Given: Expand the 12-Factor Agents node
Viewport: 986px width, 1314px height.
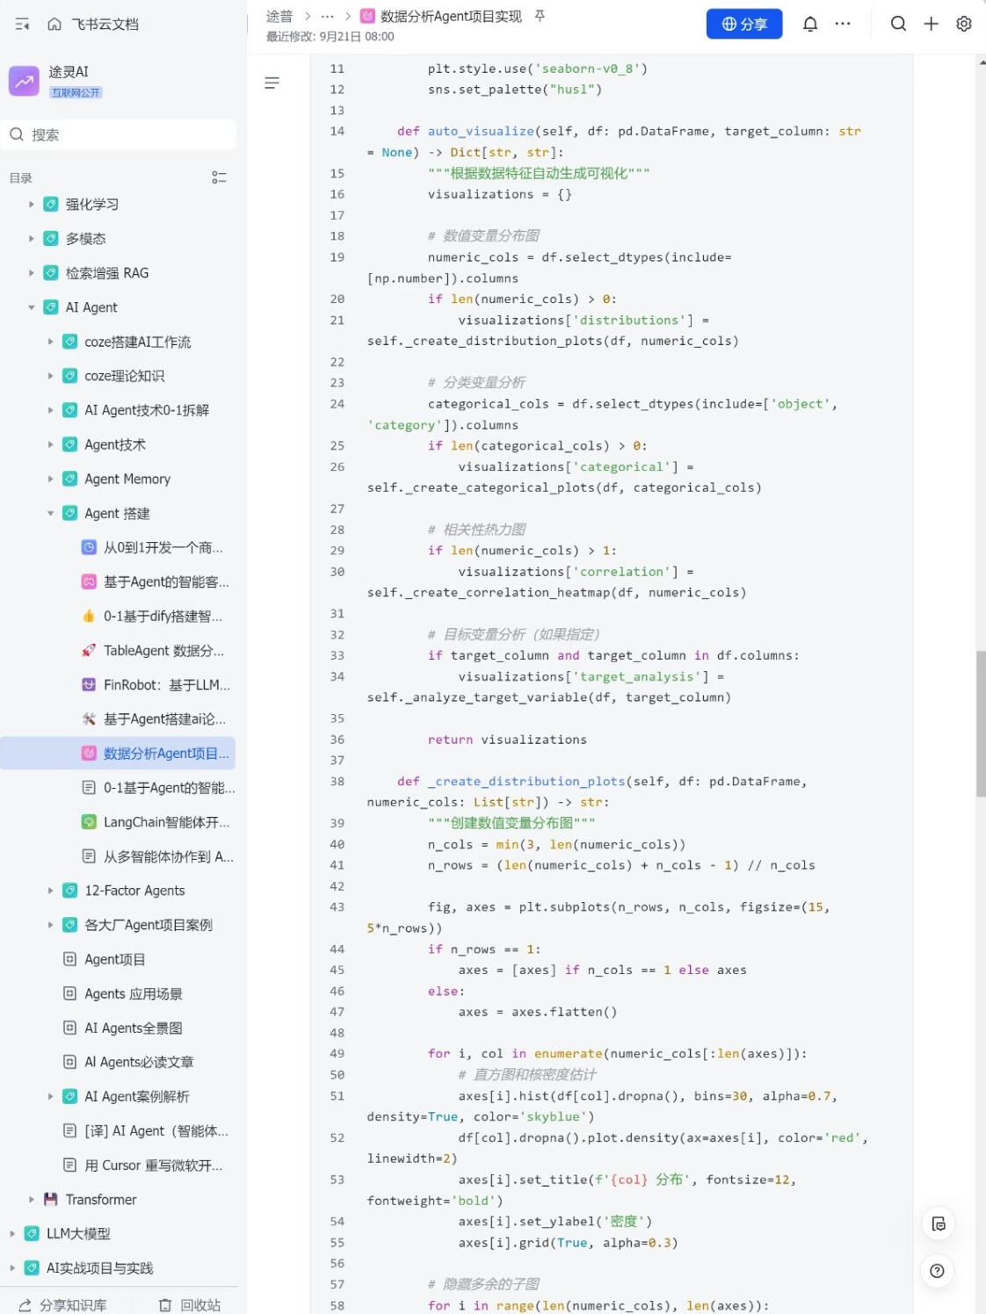Looking at the screenshot, I should pyautogui.click(x=50, y=890).
